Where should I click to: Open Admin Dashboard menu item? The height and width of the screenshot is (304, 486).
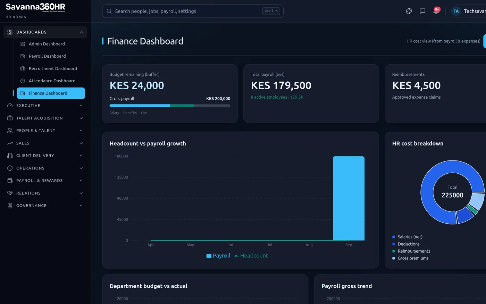tap(51, 44)
